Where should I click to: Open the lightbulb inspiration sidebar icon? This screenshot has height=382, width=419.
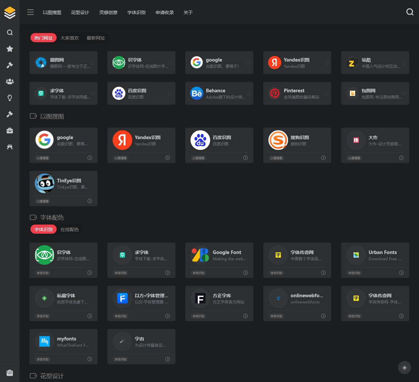[x=10, y=98]
